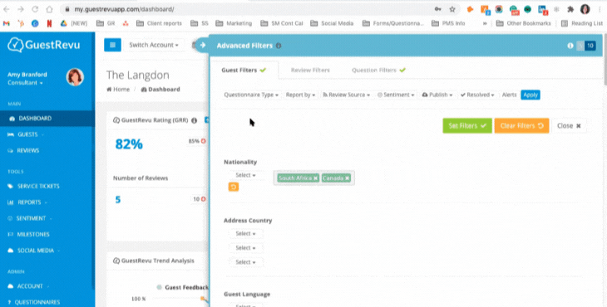Open the Netflix bookmark icon
The image size is (607, 307).
tap(49, 23)
